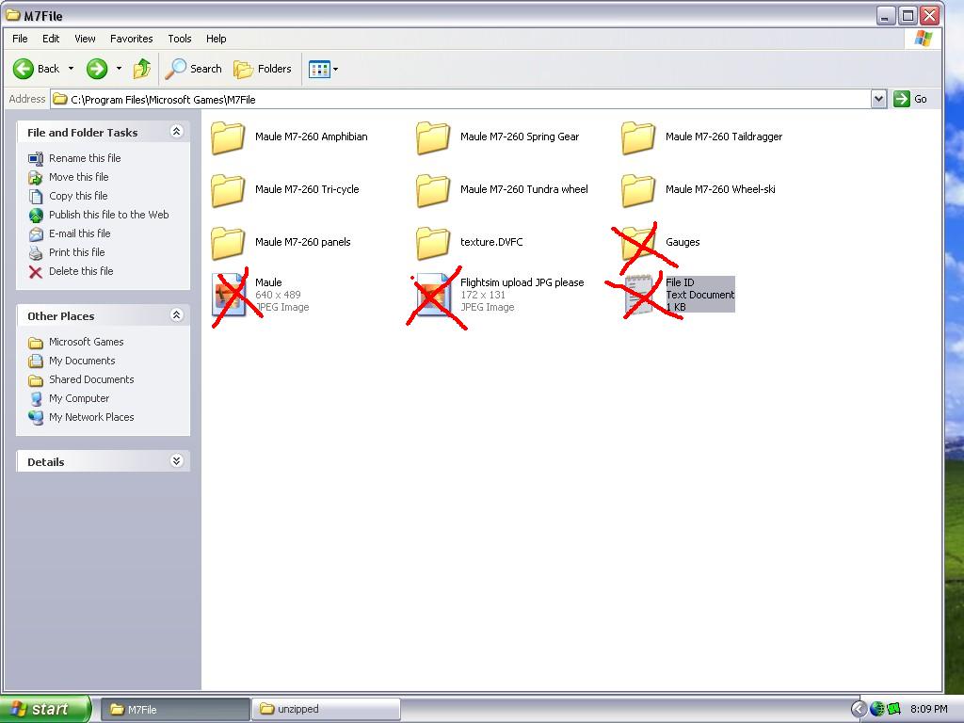This screenshot has width=964, height=723.
Task: Show hidden tray icons arrow
Action: pyautogui.click(x=859, y=710)
